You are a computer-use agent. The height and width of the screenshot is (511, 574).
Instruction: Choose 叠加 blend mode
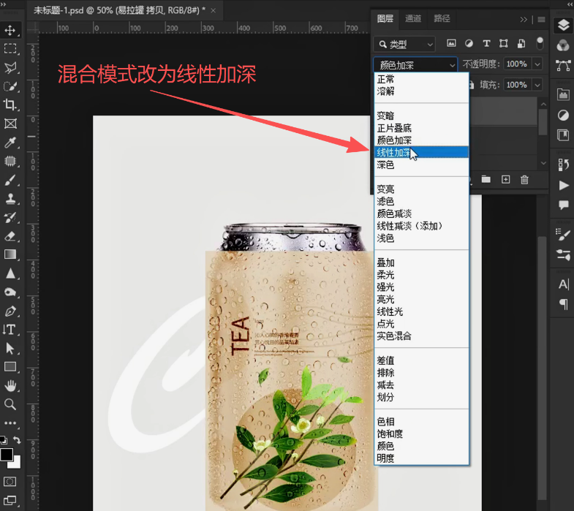click(421, 262)
